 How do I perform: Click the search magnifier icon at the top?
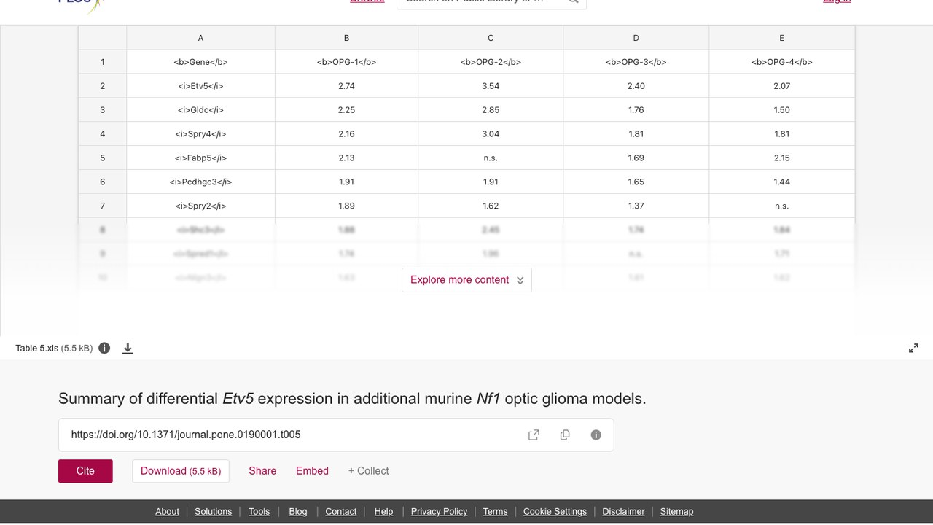pos(573,1)
